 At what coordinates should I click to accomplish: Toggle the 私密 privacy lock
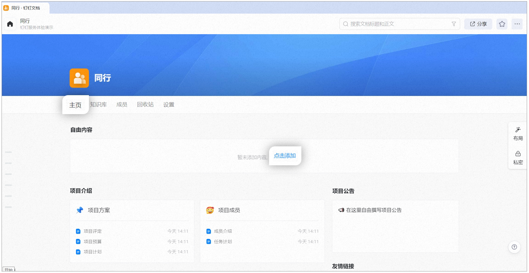pyautogui.click(x=518, y=158)
